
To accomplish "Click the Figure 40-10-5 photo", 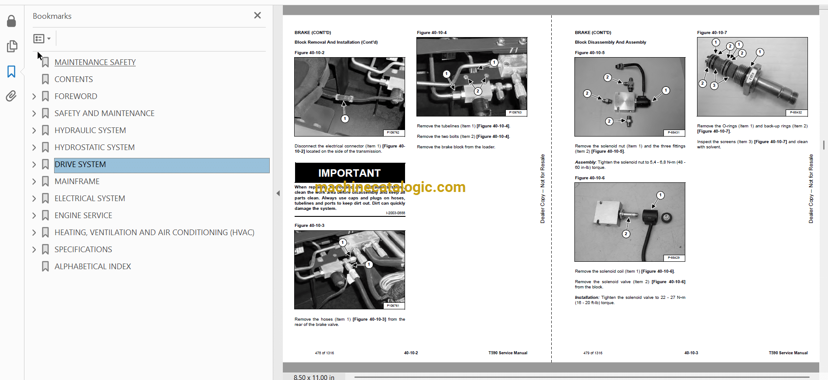I will tap(630, 97).
